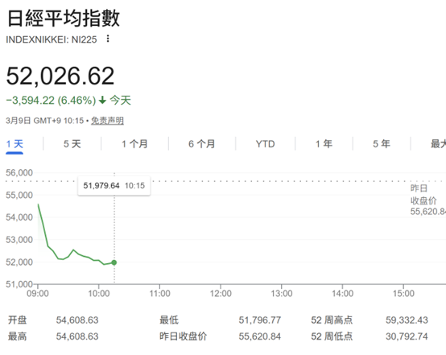Click the 3月9日 GMT+9 10:15 timestamp
The image size is (446, 355).
[x=45, y=121]
